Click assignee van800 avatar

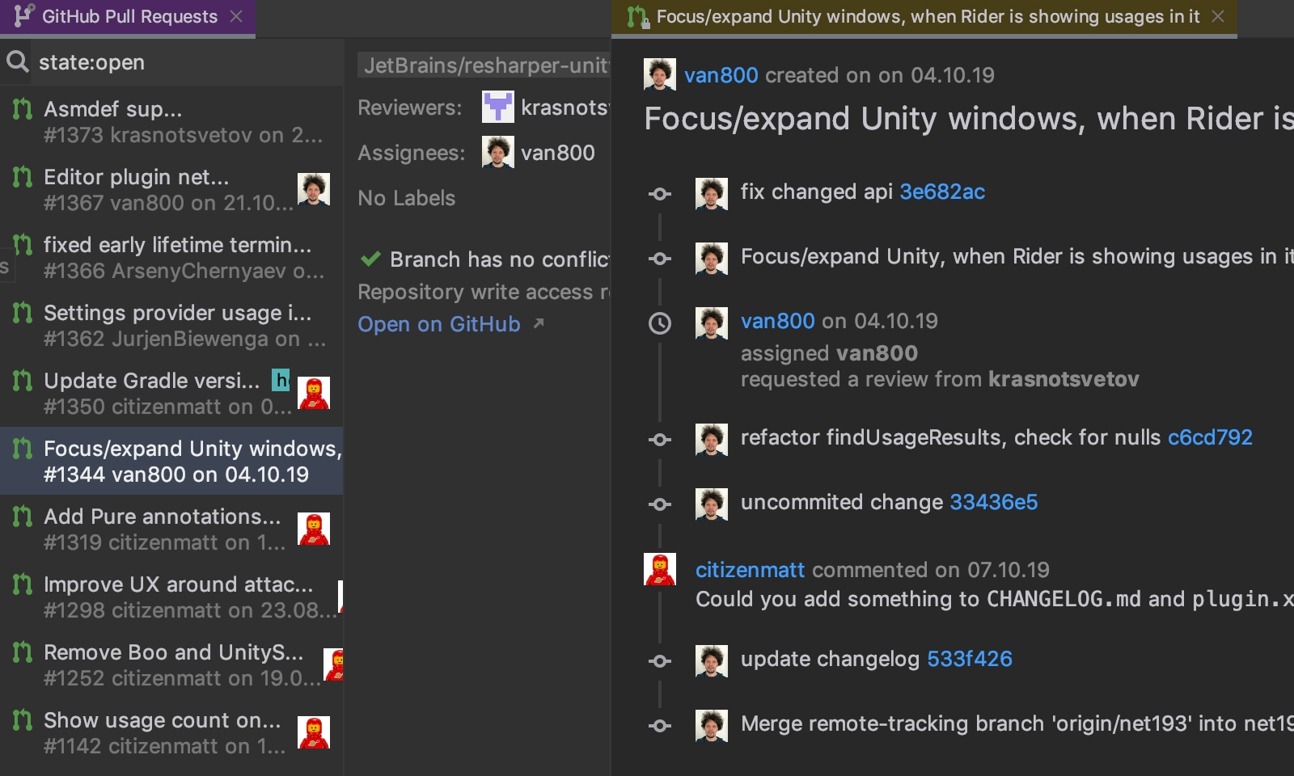pos(497,152)
